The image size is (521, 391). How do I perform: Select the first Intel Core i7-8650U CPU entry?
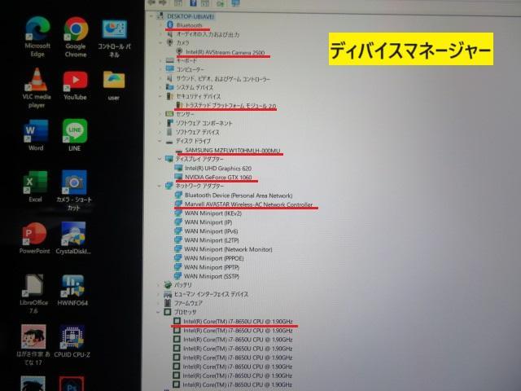[238, 322]
